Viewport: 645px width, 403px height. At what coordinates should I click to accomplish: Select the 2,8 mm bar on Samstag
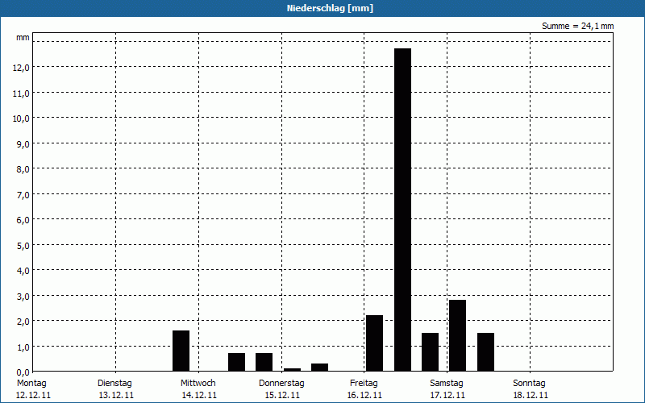point(457,335)
